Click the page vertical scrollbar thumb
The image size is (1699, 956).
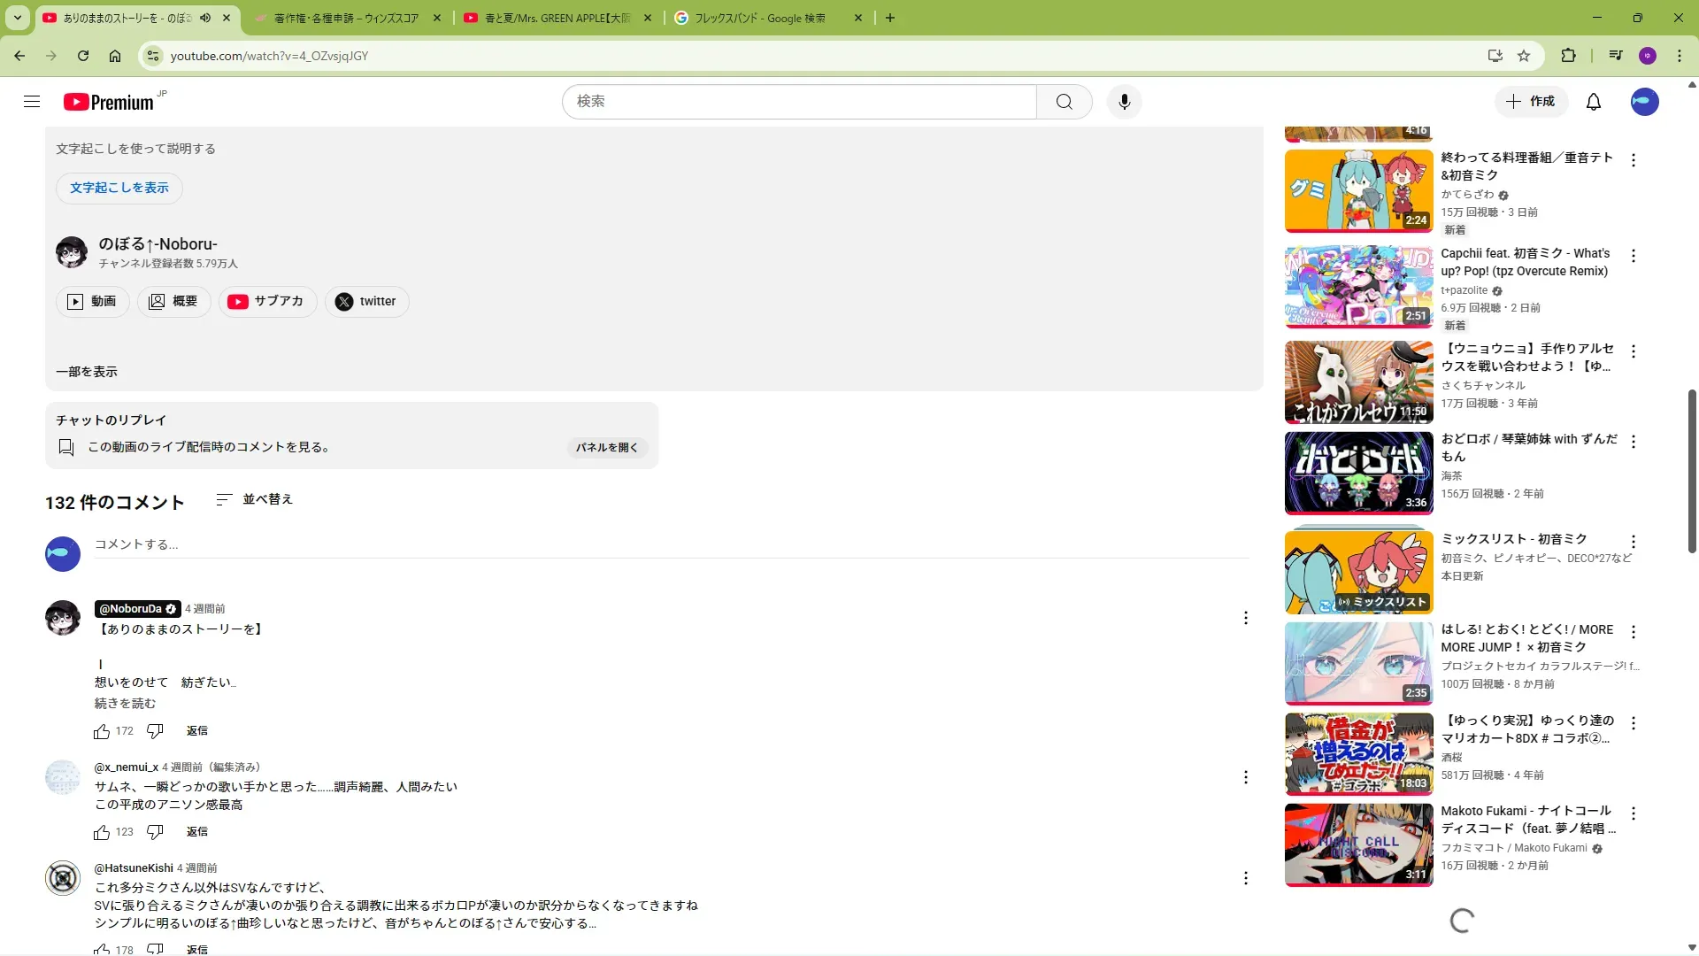coord(1692,469)
